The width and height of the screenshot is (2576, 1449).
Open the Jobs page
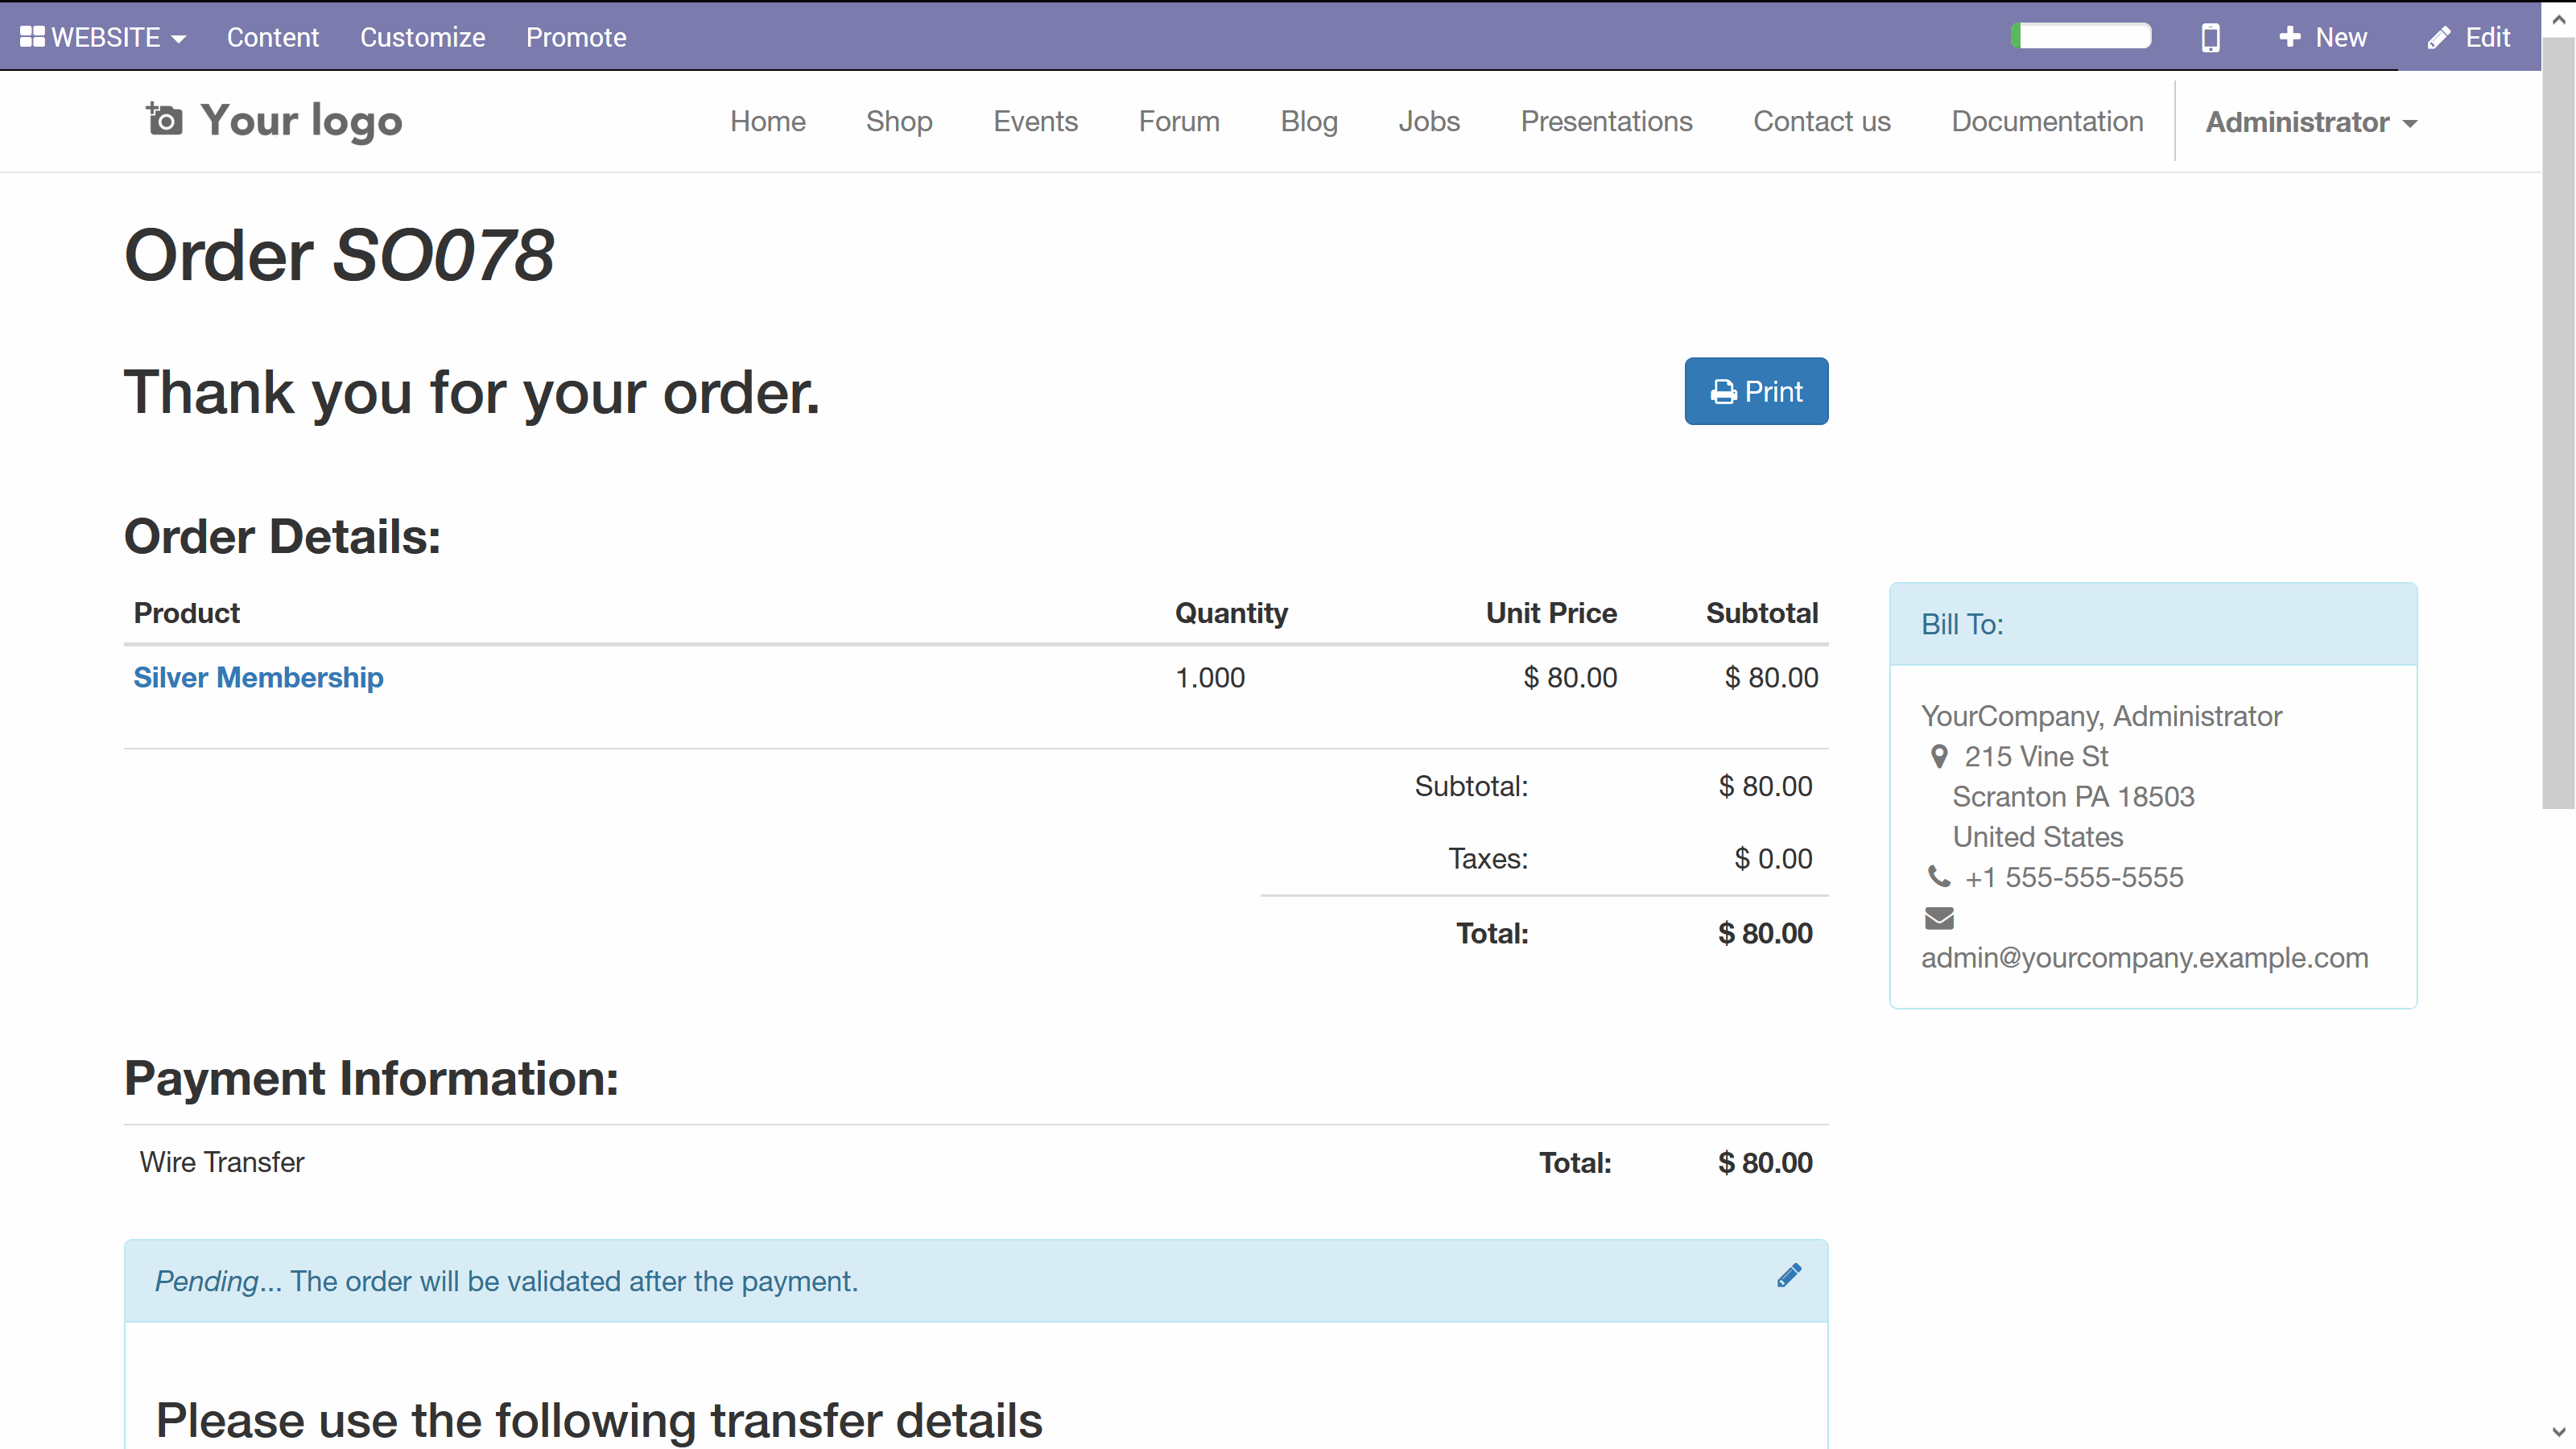coord(1429,121)
